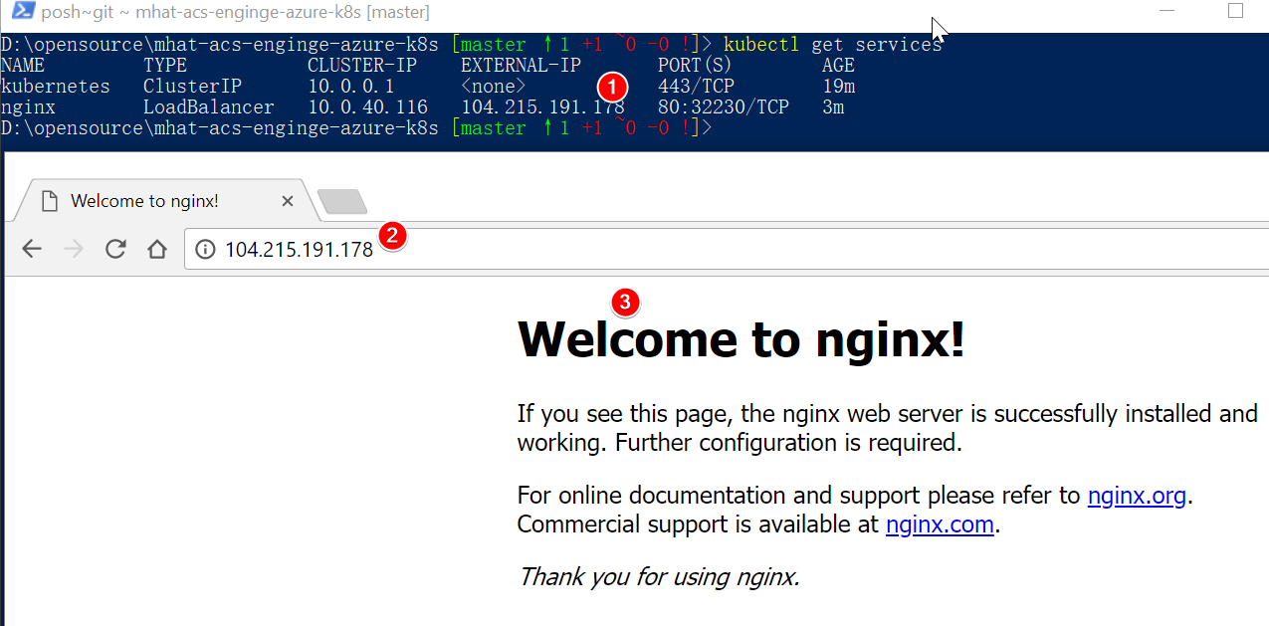Viewport: 1269px width, 626px height.
Task: Maximize the PowerShell window
Action: pos(1235,11)
